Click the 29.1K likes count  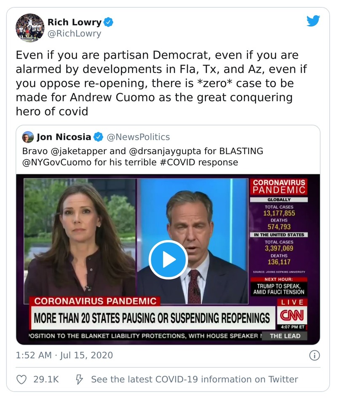pyautogui.click(x=46, y=379)
